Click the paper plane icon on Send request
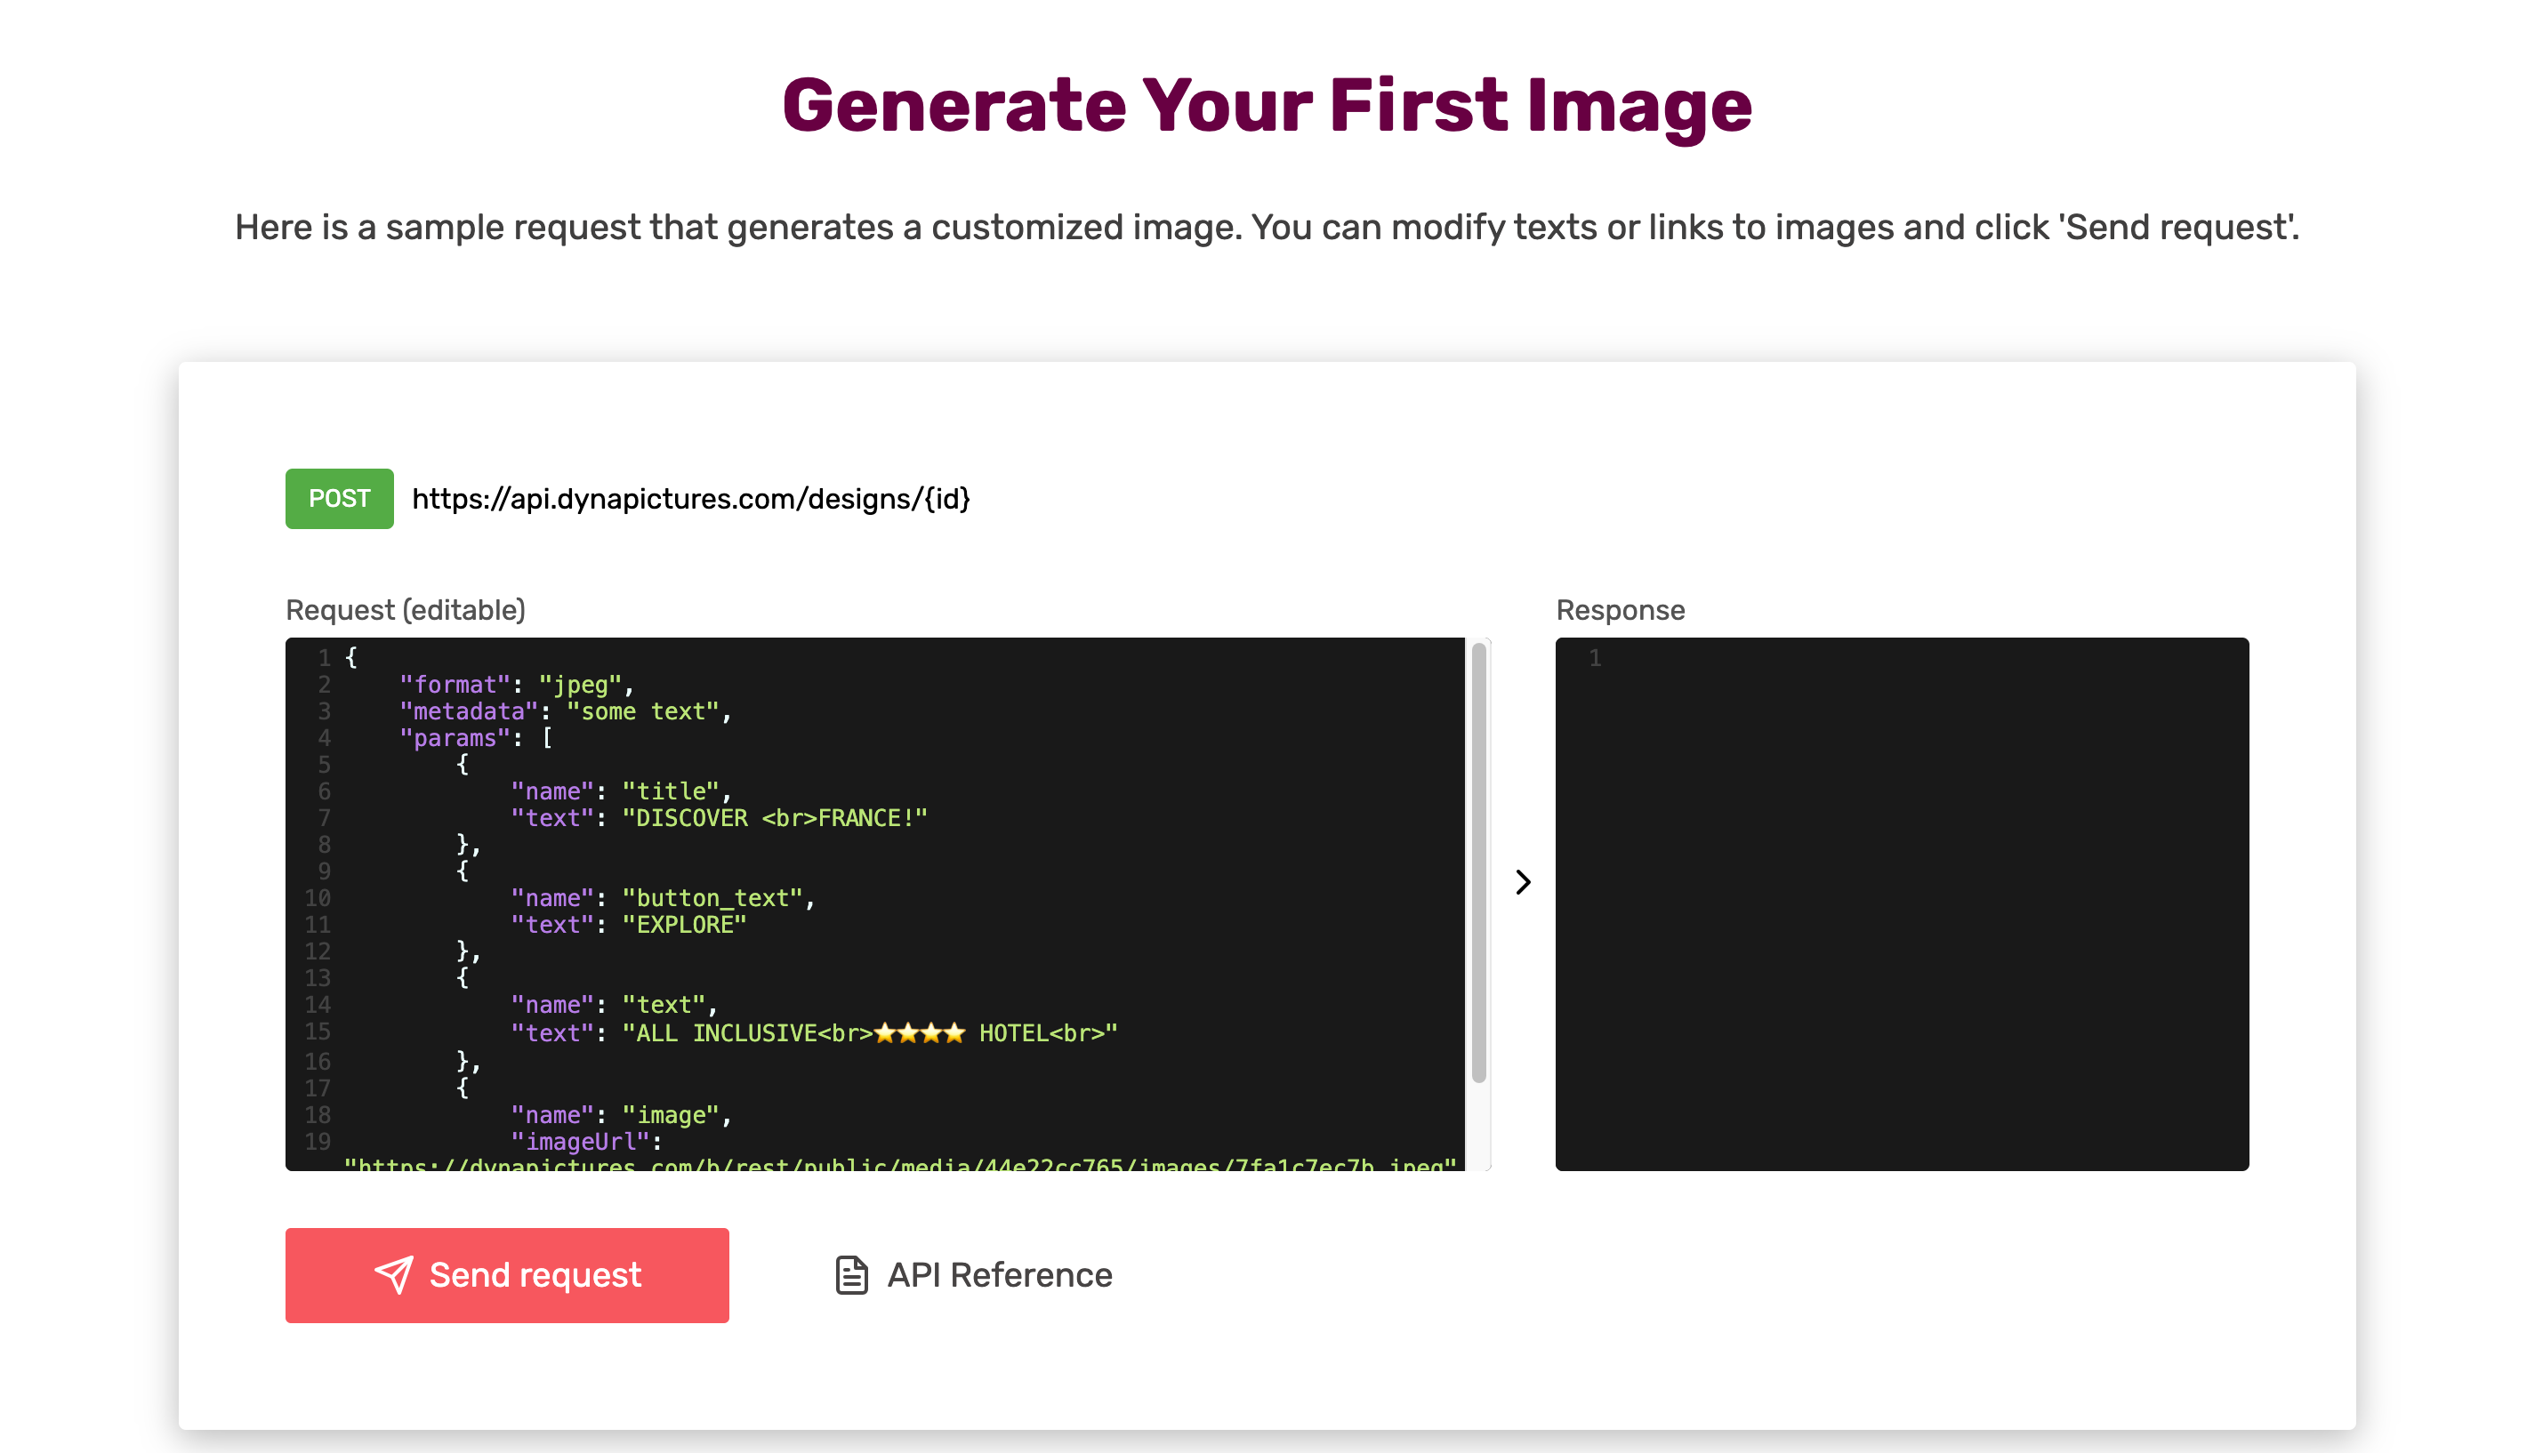The width and height of the screenshot is (2535, 1453). 393,1274
